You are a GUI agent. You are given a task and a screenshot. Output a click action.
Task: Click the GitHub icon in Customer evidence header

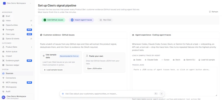coord(41,35)
